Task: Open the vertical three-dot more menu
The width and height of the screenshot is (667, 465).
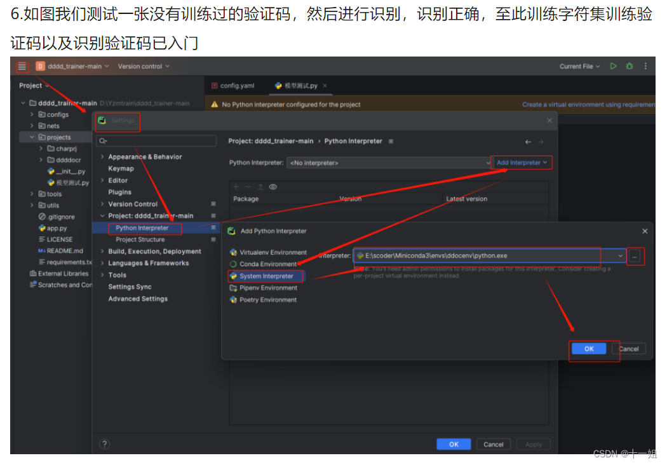Action: (646, 66)
